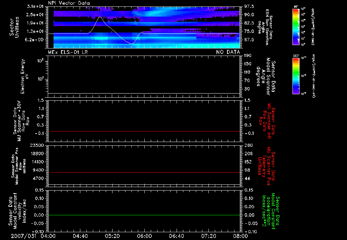Click the green line in the velocity panel
The width and height of the screenshot is (347, 240).
click(144, 215)
